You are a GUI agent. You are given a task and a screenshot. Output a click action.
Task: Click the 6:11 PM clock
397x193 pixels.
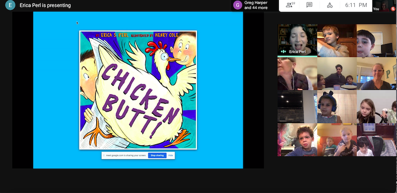(x=356, y=5)
